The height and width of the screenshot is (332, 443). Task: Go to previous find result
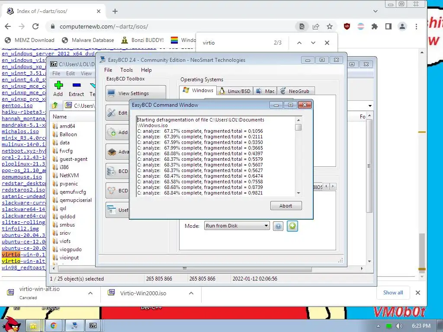click(299, 43)
